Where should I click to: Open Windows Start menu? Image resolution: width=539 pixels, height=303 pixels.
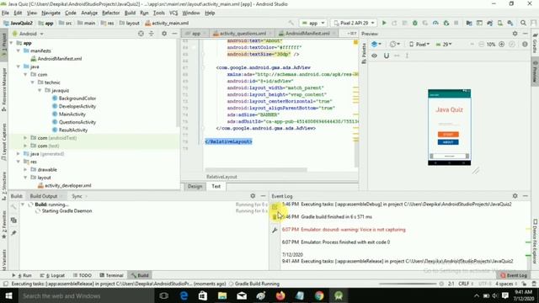click(8, 295)
